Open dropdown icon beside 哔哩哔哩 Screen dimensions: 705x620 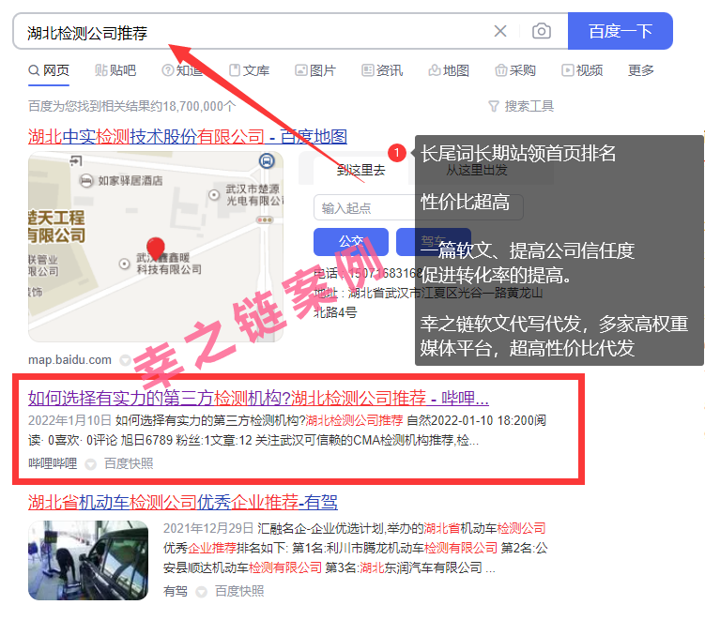tap(91, 464)
